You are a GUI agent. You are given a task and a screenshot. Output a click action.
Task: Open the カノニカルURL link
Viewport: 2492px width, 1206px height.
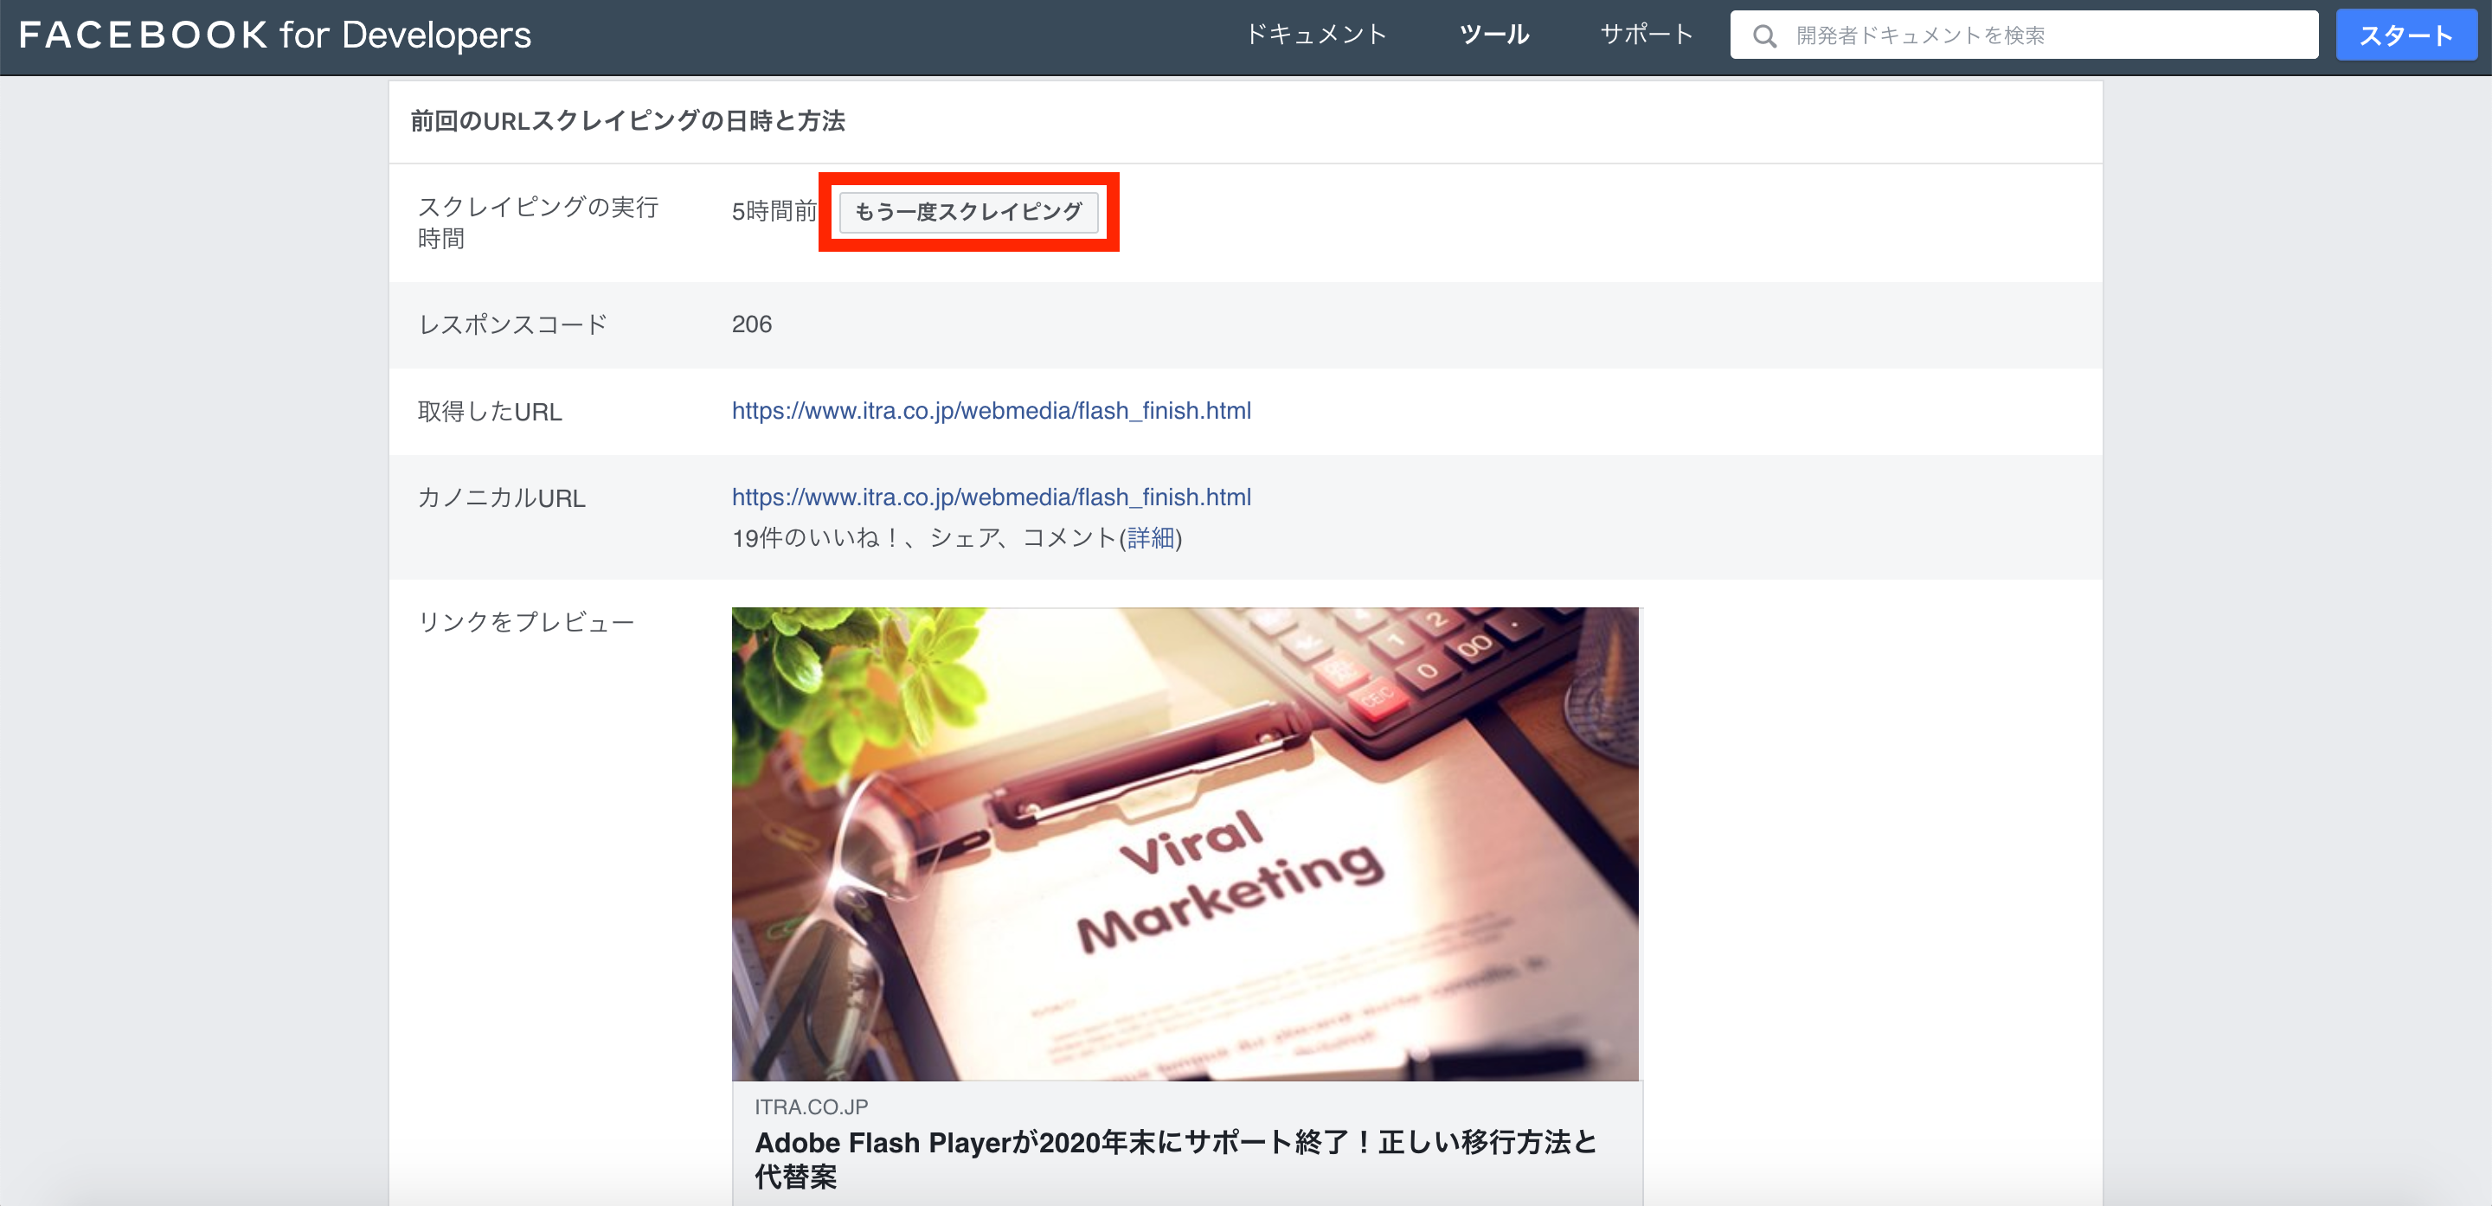(991, 497)
